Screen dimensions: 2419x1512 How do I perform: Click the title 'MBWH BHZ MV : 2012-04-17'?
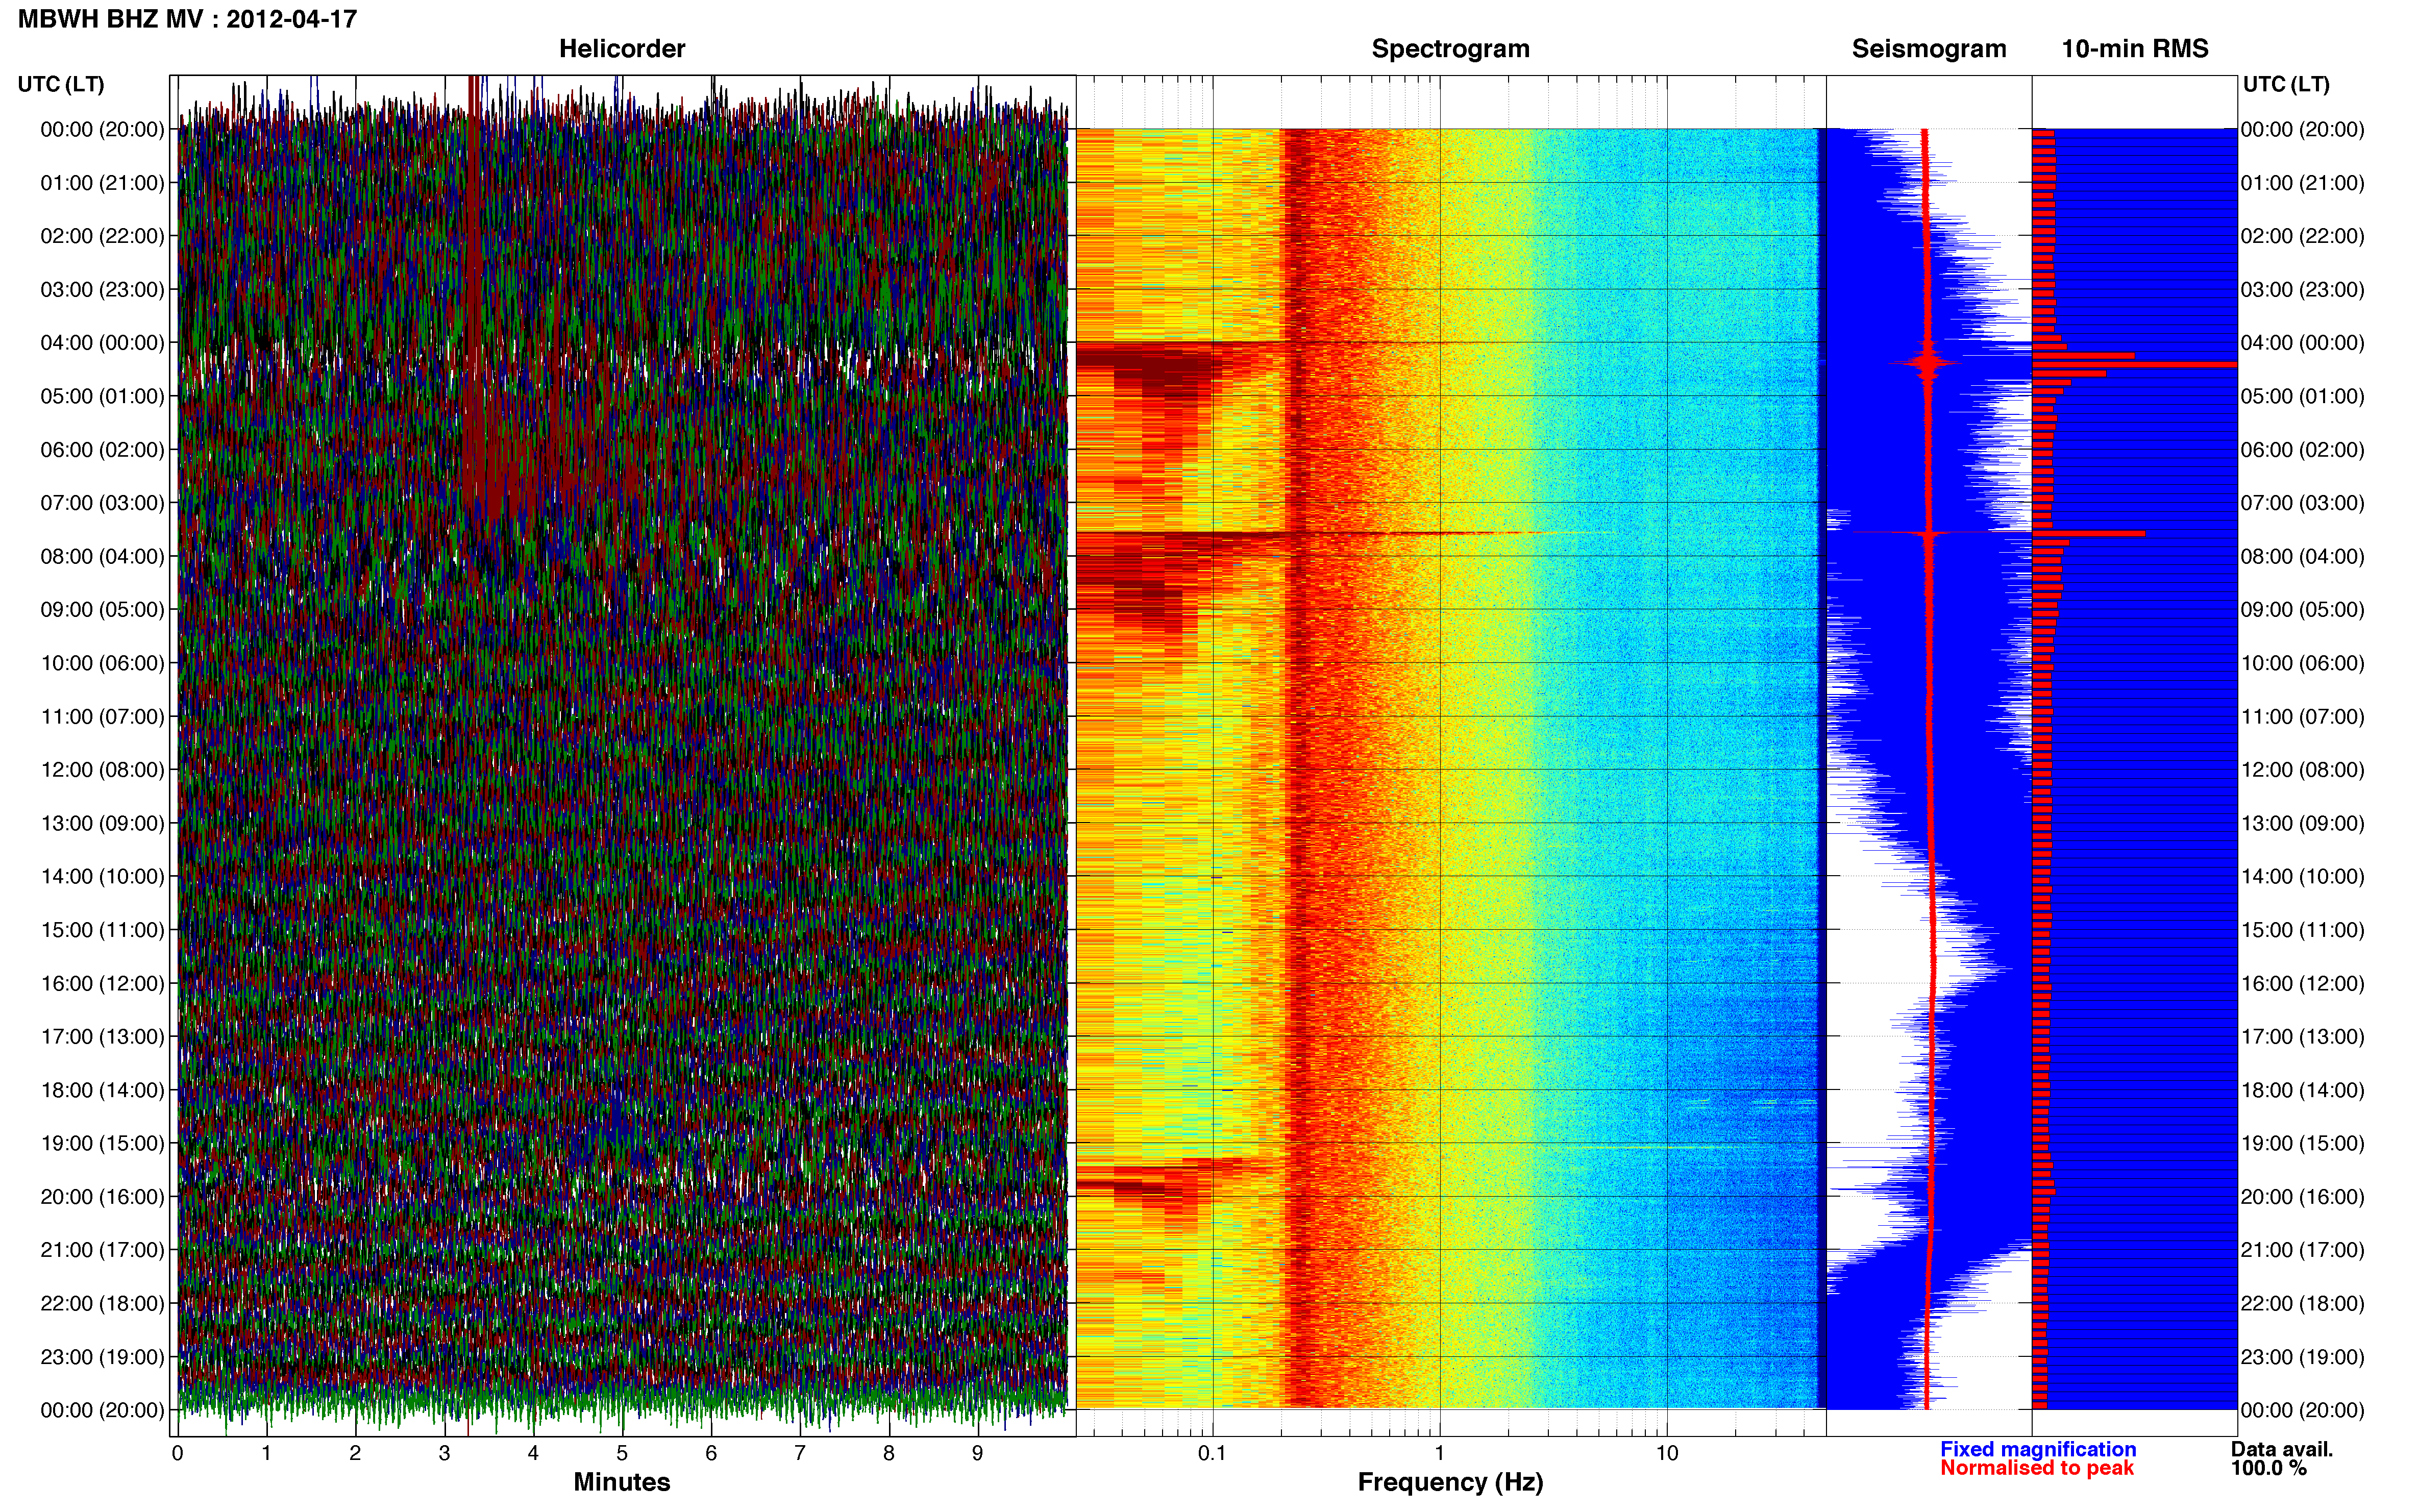187,19
